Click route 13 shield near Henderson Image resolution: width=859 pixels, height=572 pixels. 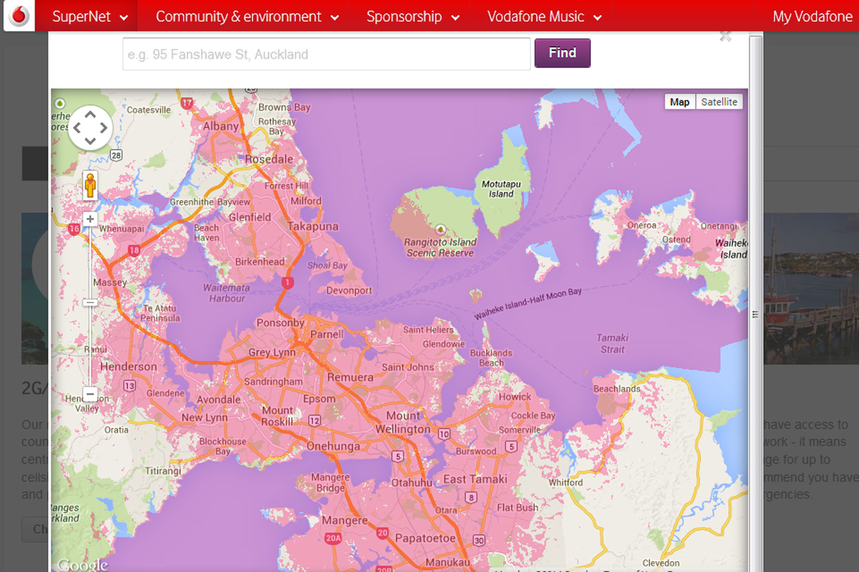tap(129, 386)
